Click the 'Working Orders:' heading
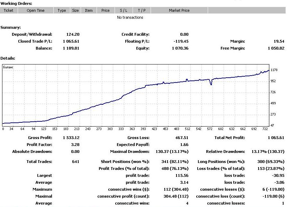The height and width of the screenshot is (207, 287). [x=16, y=3]
